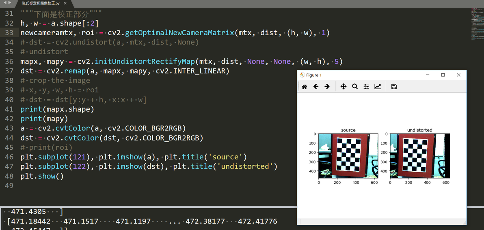
Task: Activate the Zoom to rectangle tool
Action: [354, 87]
